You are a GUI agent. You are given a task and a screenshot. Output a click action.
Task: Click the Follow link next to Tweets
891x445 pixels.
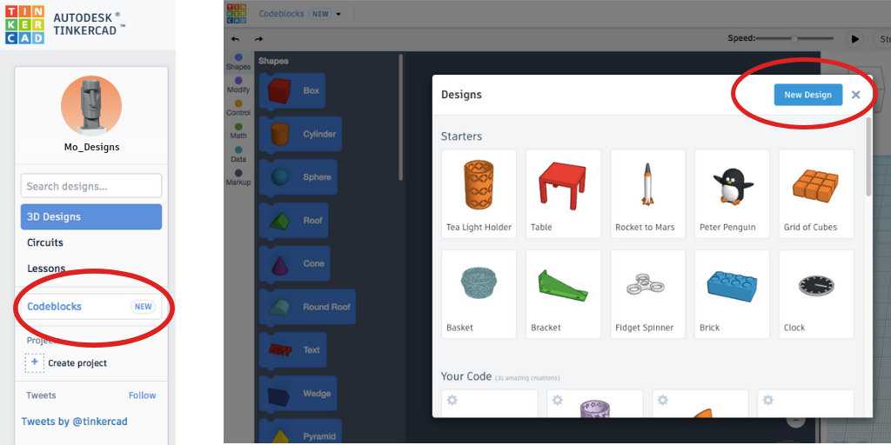coord(142,395)
